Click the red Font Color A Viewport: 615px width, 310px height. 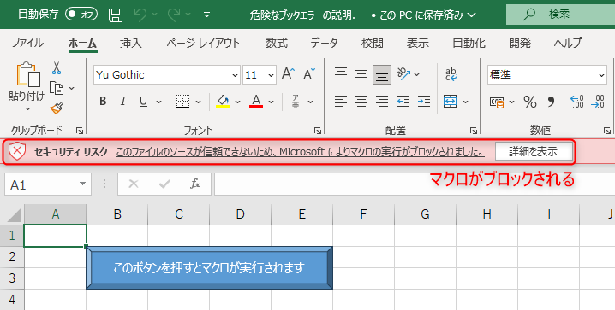[x=256, y=102]
